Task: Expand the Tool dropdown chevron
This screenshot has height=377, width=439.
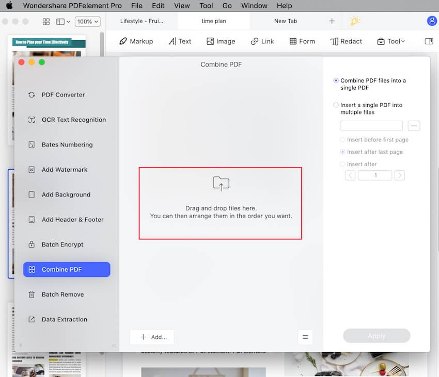Action: (403, 41)
